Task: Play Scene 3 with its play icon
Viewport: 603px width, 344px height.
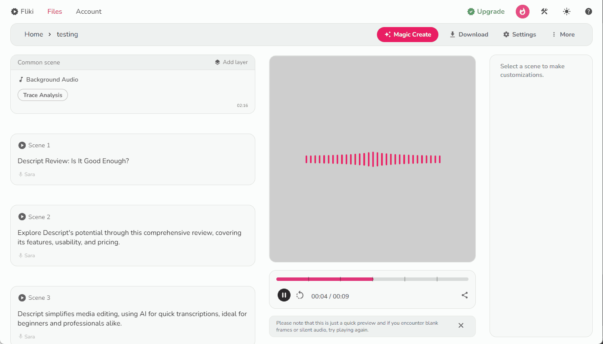Action: click(22, 298)
